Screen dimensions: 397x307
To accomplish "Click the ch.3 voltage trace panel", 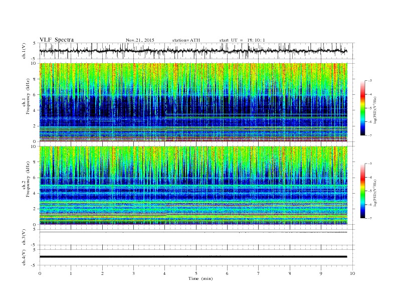I will coord(197,237).
